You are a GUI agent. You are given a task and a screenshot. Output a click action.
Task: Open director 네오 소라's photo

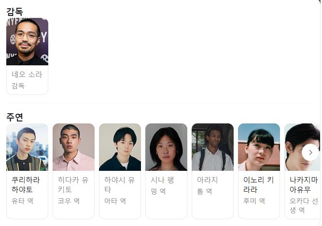click(x=28, y=42)
